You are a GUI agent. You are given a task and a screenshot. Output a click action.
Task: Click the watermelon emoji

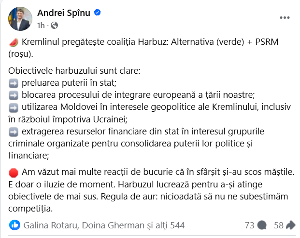(14, 43)
